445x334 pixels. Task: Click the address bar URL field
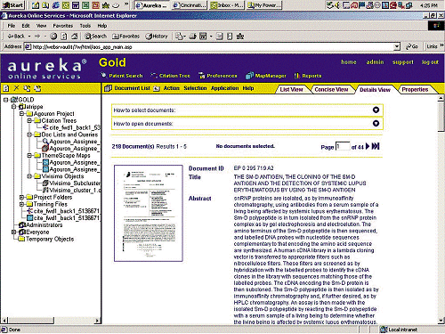click(x=209, y=47)
